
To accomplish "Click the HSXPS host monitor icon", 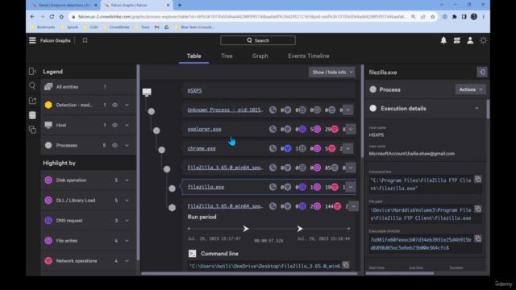I will click(147, 92).
